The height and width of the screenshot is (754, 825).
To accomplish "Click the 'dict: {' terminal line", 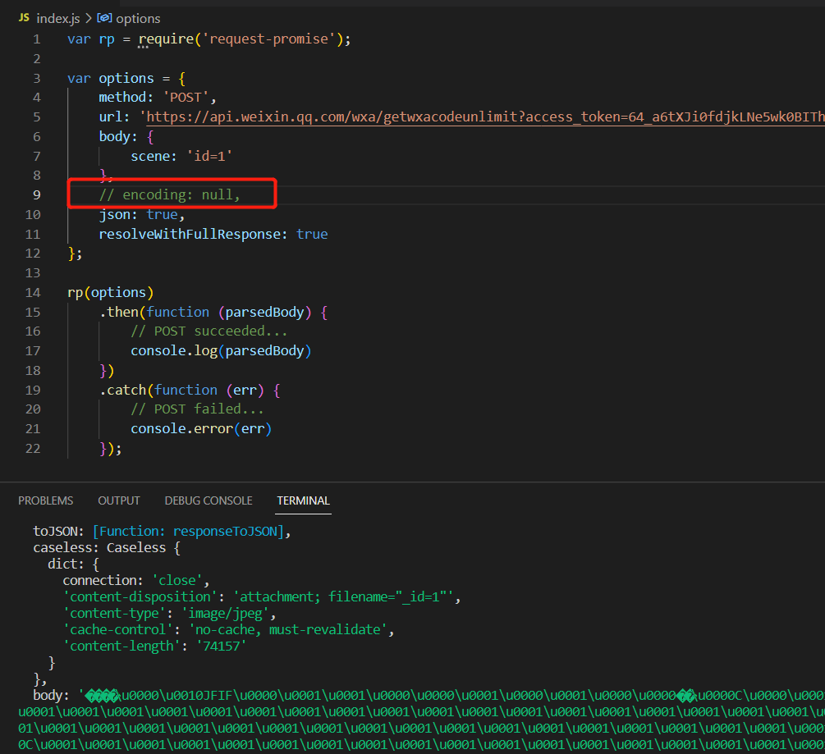I will pos(73,564).
